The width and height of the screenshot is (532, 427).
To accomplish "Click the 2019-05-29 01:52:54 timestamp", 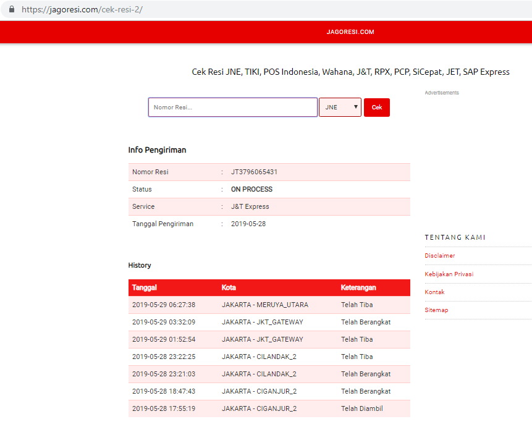I will [x=164, y=339].
